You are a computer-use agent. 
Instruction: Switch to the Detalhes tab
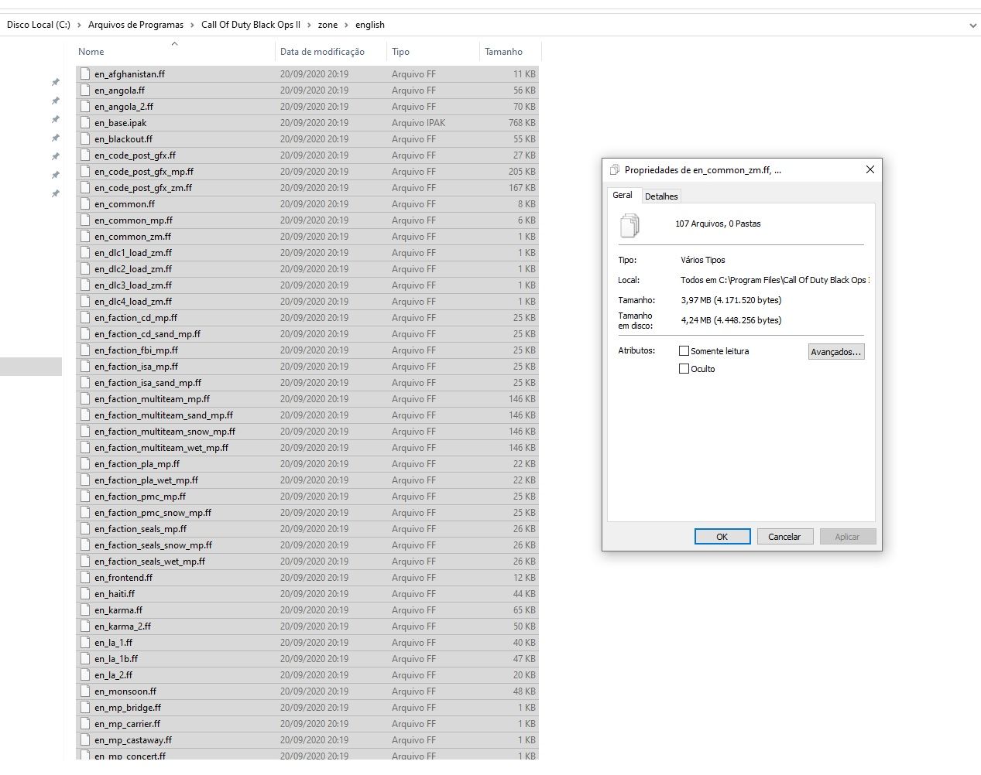[x=661, y=196]
